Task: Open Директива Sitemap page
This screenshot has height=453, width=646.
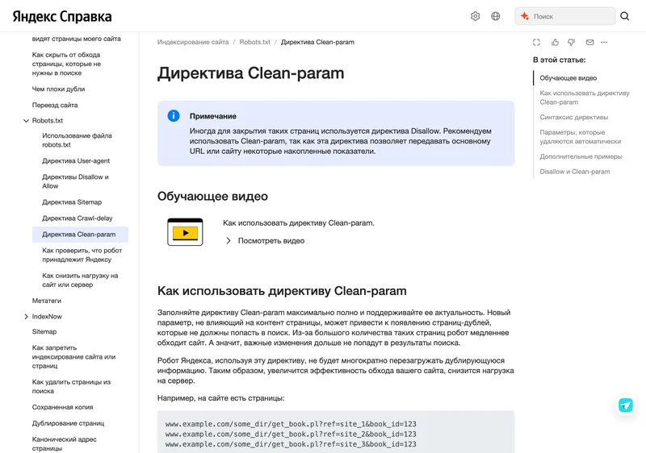Action: click(72, 202)
